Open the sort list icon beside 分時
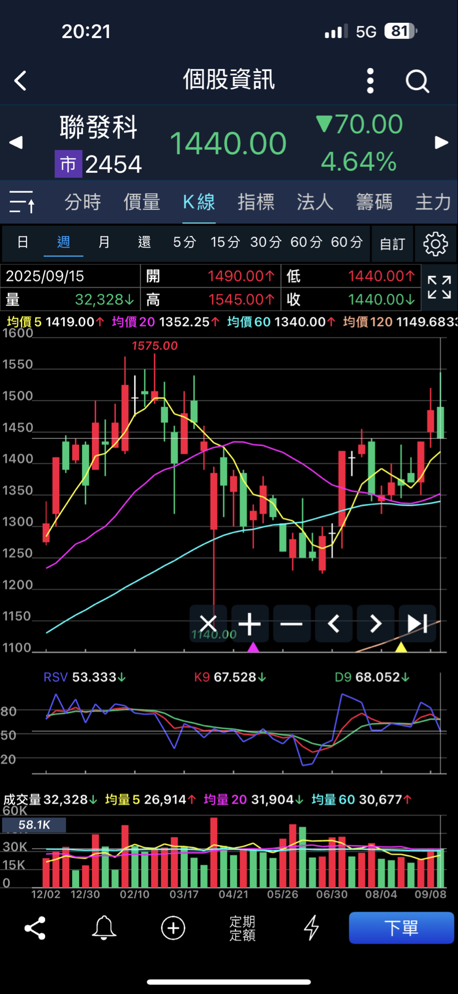The image size is (458, 994). point(22,202)
